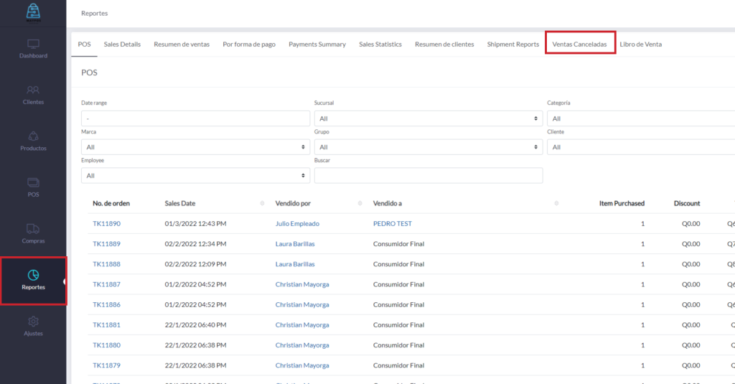Open the Productos box icon
This screenshot has width=735, height=384.
click(33, 136)
